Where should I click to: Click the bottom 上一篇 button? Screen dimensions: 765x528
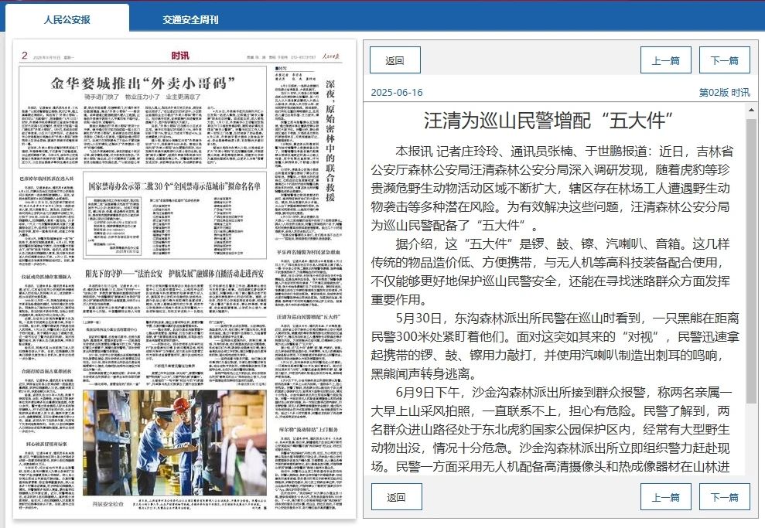coord(665,497)
